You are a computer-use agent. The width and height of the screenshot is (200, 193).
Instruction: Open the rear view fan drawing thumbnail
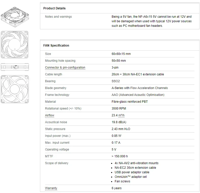(15, 89)
